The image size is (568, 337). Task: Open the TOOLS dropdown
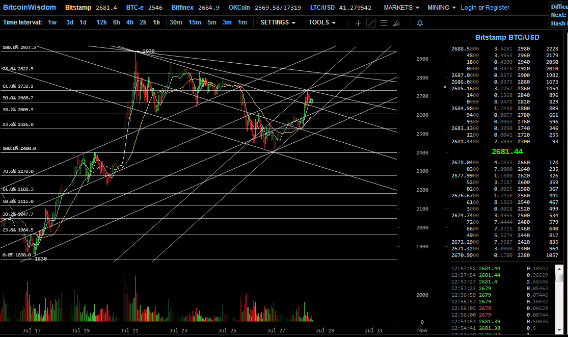coord(322,22)
